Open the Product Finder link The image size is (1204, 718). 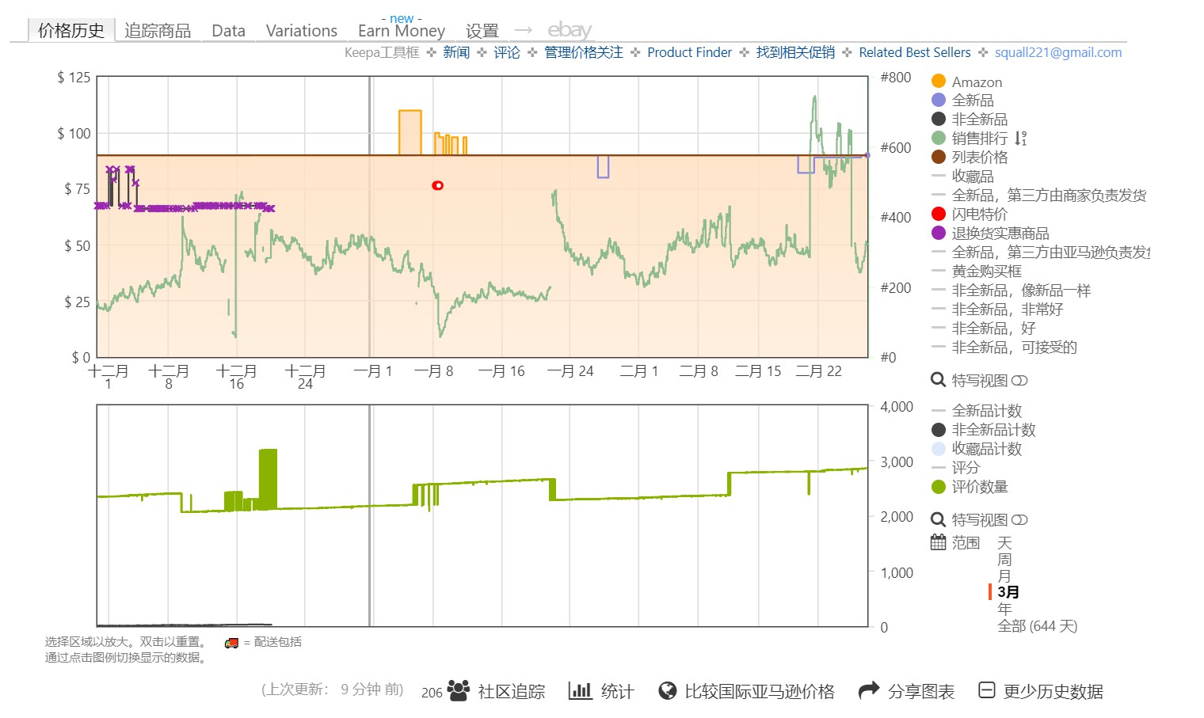(x=690, y=52)
